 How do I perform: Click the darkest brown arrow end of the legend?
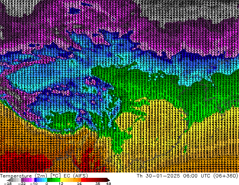click(109, 180)
